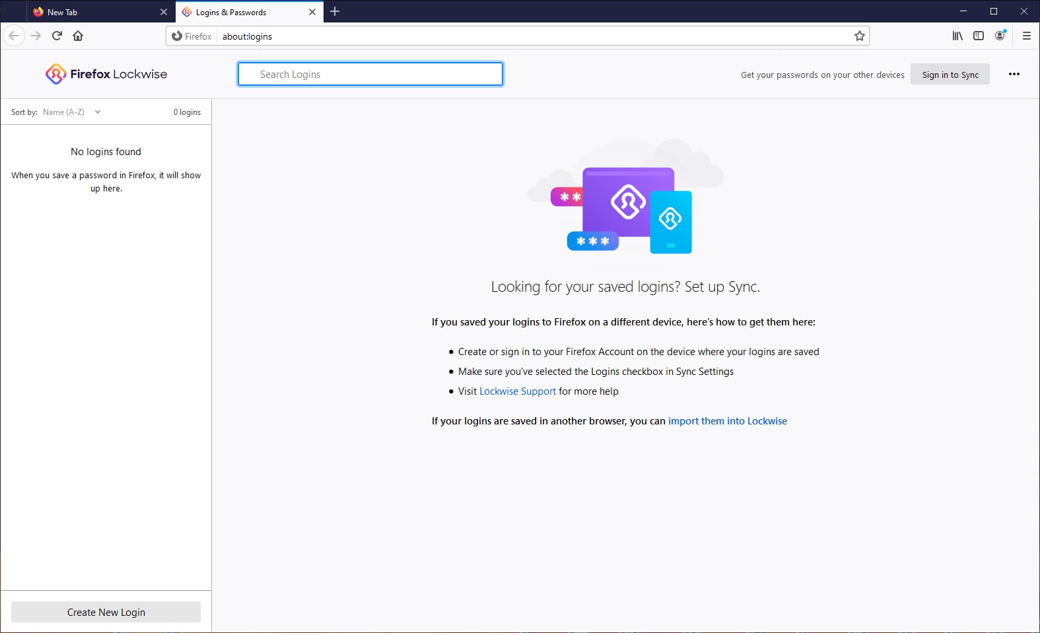Click the Firefox Lockwise logo
The height and width of the screenshot is (633, 1040).
click(x=106, y=74)
